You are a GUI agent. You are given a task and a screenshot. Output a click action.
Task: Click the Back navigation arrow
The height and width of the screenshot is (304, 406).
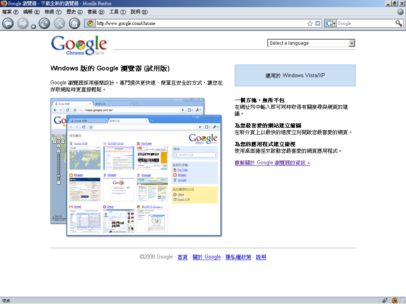coord(8,23)
